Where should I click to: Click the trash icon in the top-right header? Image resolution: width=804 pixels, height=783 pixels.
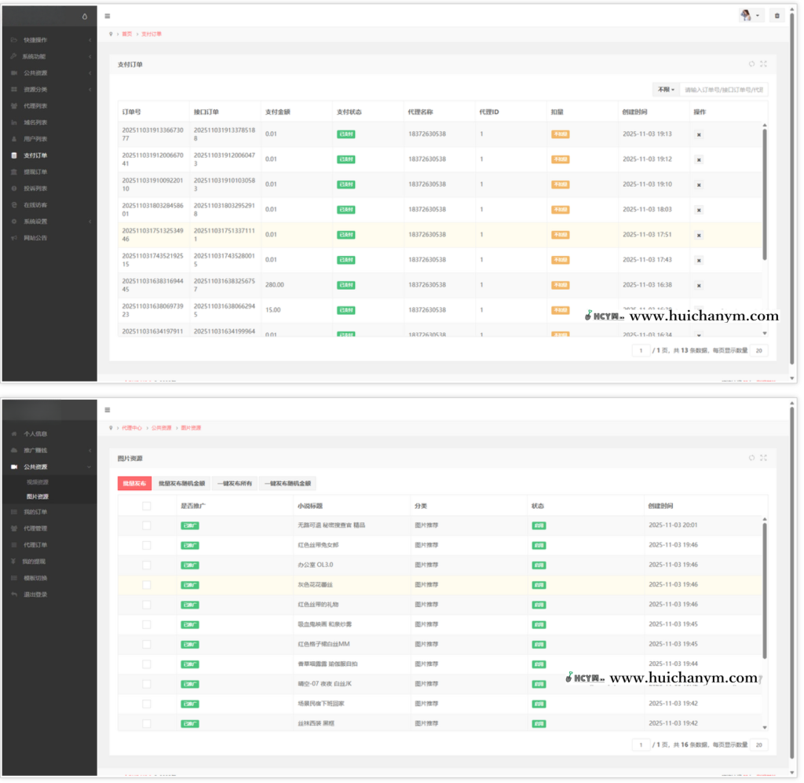pos(777,16)
